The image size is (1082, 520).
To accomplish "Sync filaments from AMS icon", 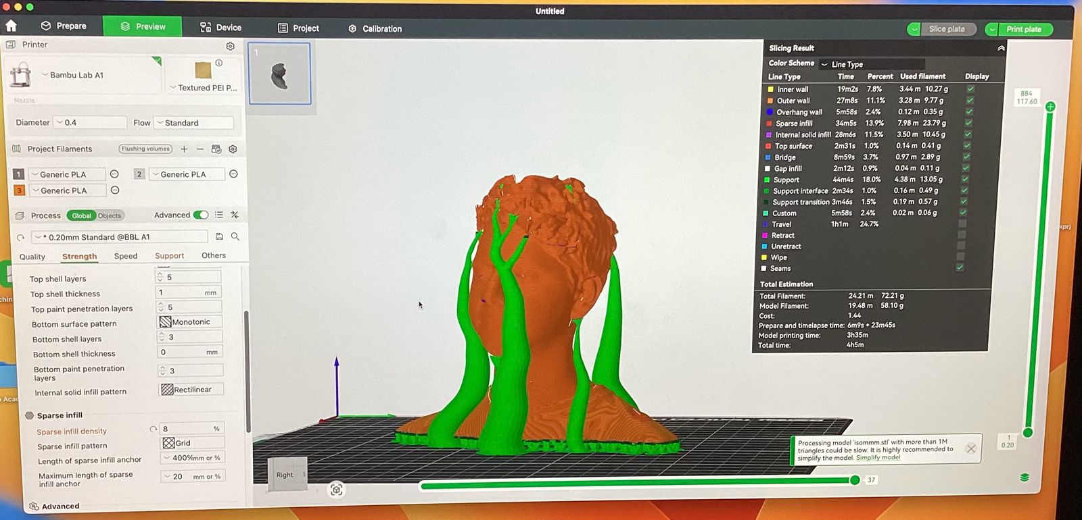I will pos(216,149).
